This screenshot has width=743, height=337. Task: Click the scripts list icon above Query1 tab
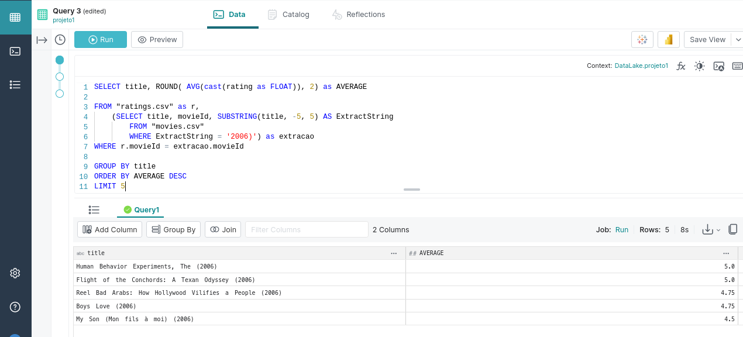[x=94, y=209]
